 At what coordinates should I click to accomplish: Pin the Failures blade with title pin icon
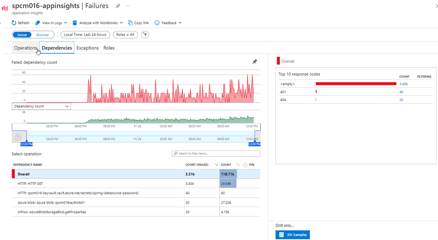[118, 6]
